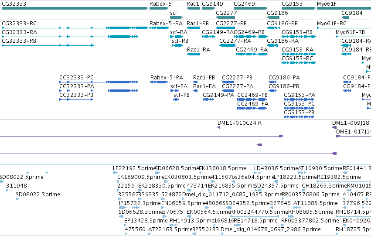Select the LD43036.5prime EST

[257, 173]
